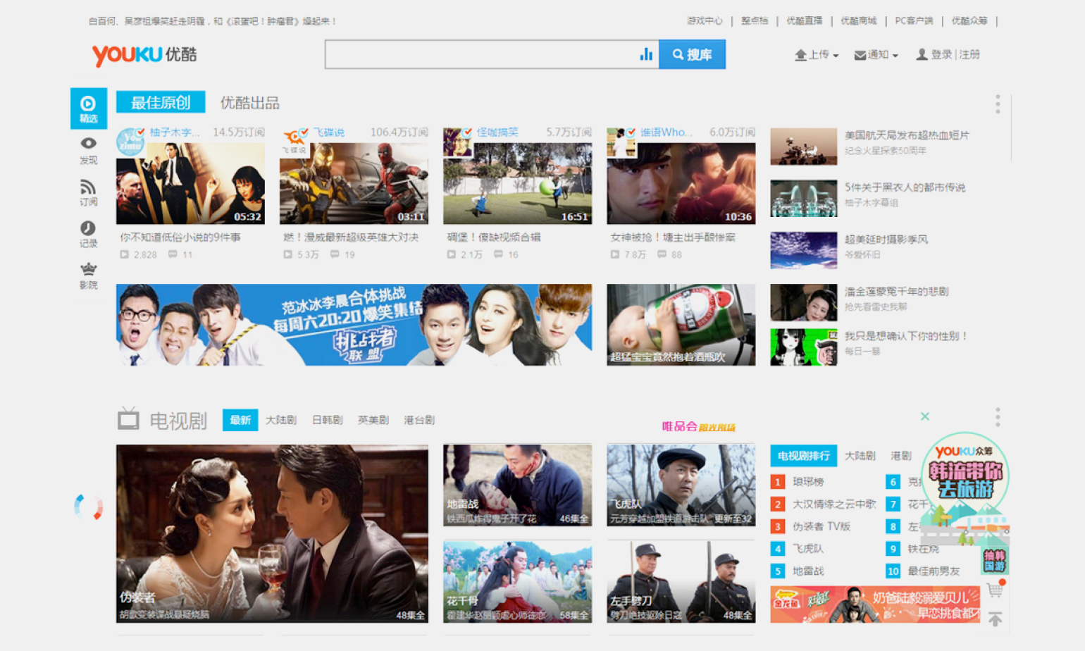Expand the 上传 upload dropdown
This screenshot has width=1085, height=651.
pos(817,55)
